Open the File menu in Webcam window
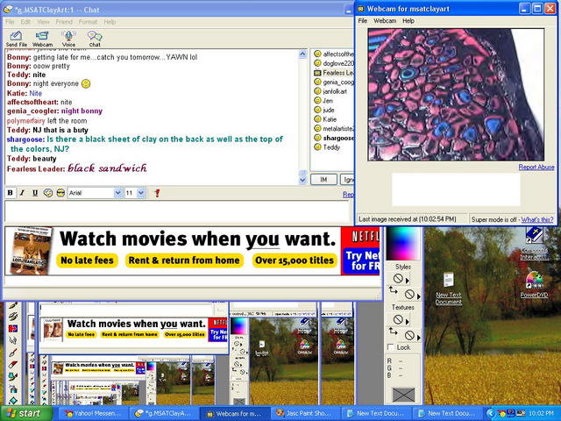561x421 pixels. (362, 21)
